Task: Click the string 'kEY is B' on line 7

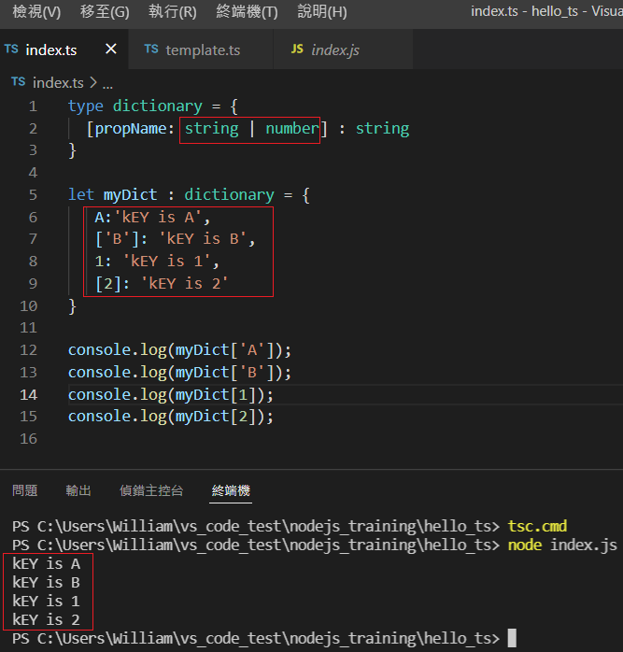Action: point(203,239)
